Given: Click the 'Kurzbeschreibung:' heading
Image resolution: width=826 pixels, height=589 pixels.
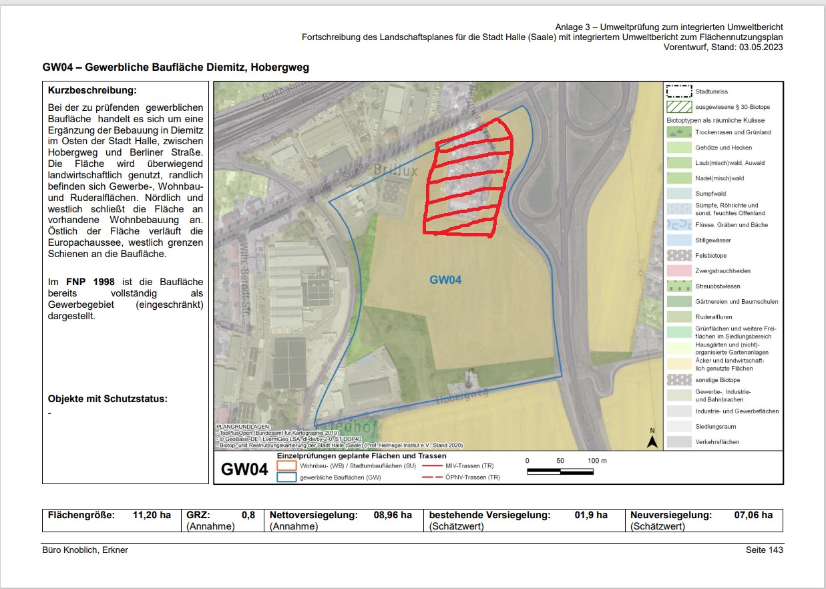Looking at the screenshot, I should click(92, 90).
